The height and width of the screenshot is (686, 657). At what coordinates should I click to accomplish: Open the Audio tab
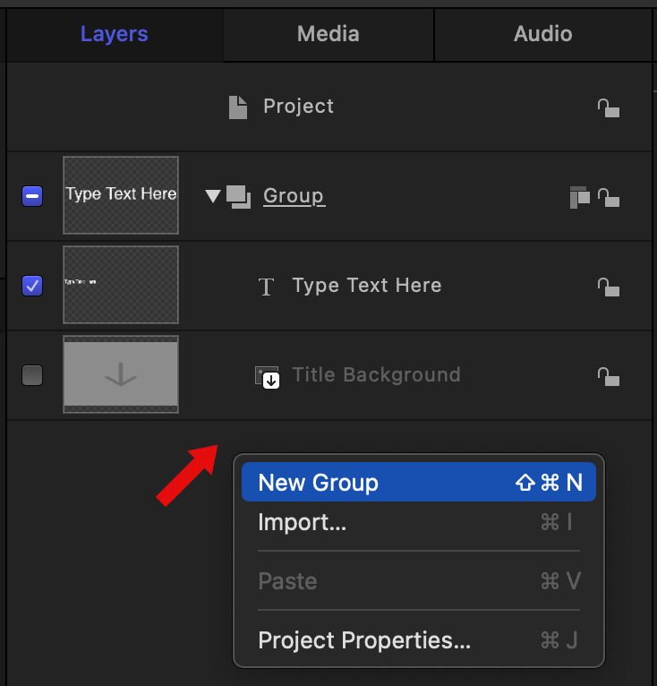coord(542,34)
